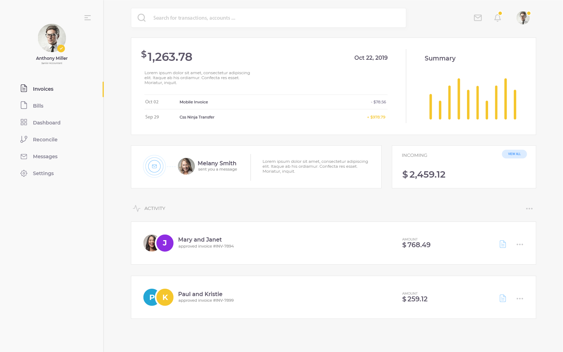563x352 pixels.
Task: Click verified badge on Anthony Miller's avatar
Action: point(61,49)
